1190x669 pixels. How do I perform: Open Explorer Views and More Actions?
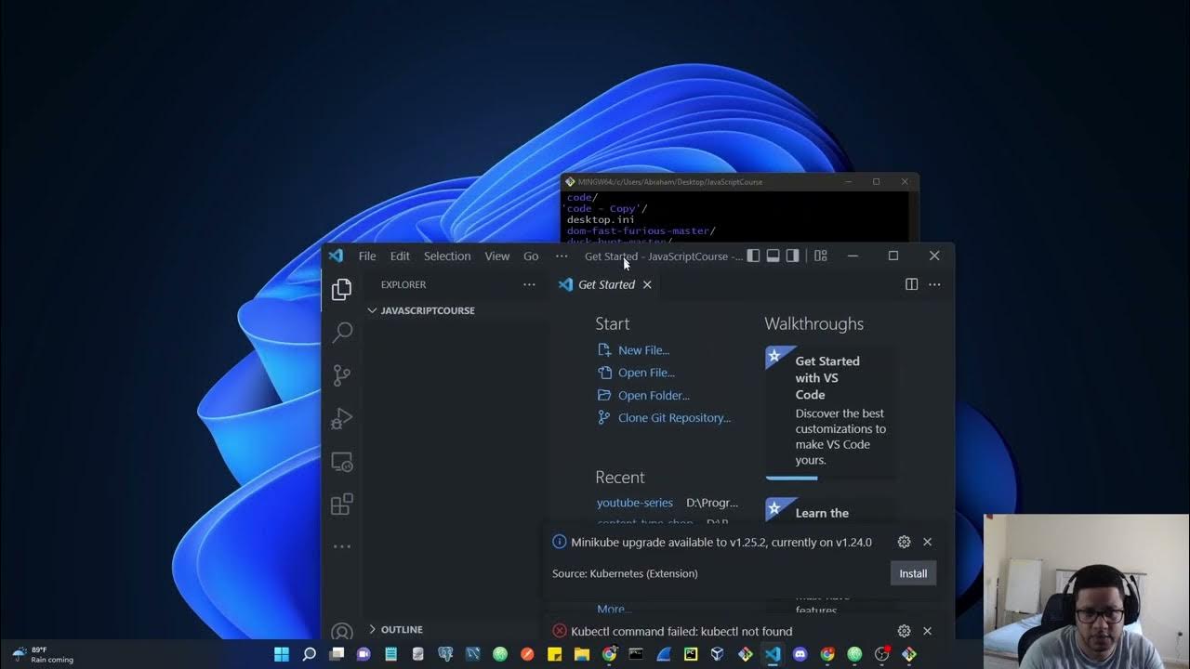[529, 284]
